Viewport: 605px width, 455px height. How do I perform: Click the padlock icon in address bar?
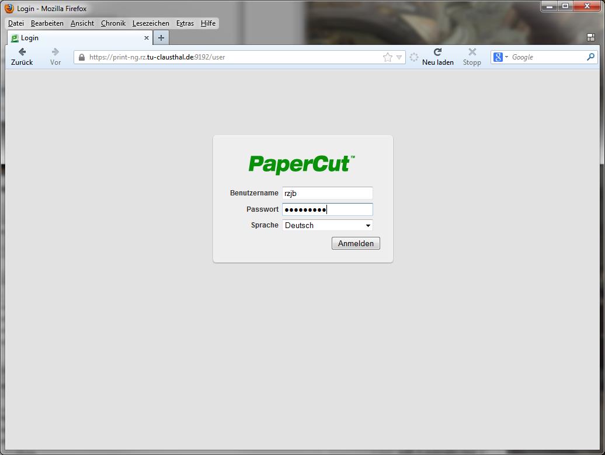pos(82,57)
